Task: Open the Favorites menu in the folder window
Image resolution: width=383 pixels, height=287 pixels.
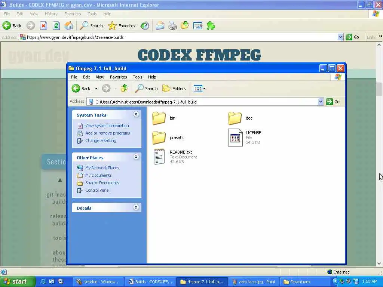Action: coord(119,77)
